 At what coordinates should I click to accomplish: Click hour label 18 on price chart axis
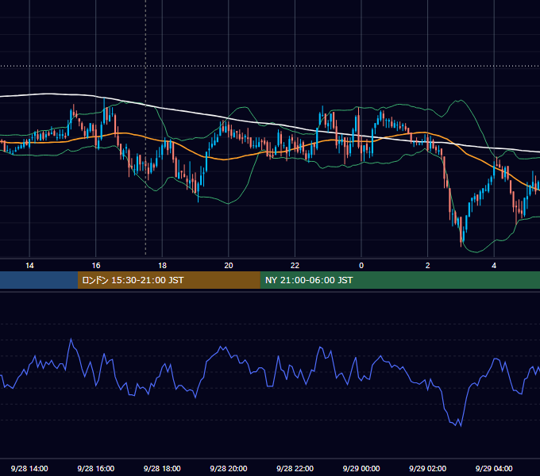tap(162, 266)
